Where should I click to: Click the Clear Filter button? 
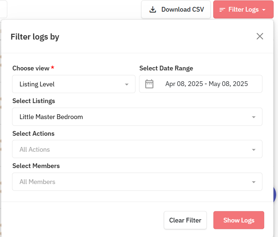click(185, 220)
